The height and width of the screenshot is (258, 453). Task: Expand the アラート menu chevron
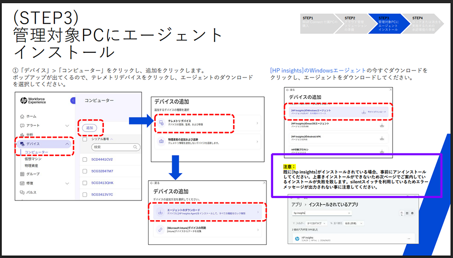[67, 125]
